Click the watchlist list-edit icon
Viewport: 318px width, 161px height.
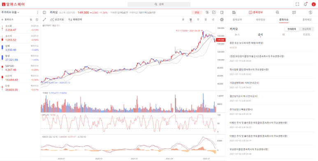pos(37,20)
